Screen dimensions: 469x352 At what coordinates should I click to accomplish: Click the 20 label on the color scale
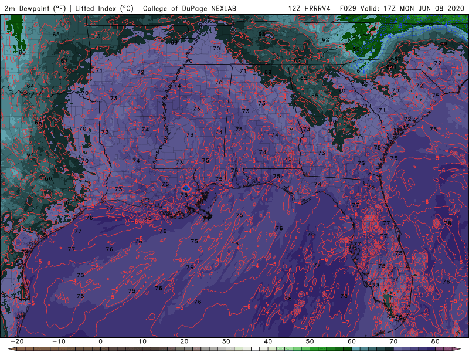point(184,341)
